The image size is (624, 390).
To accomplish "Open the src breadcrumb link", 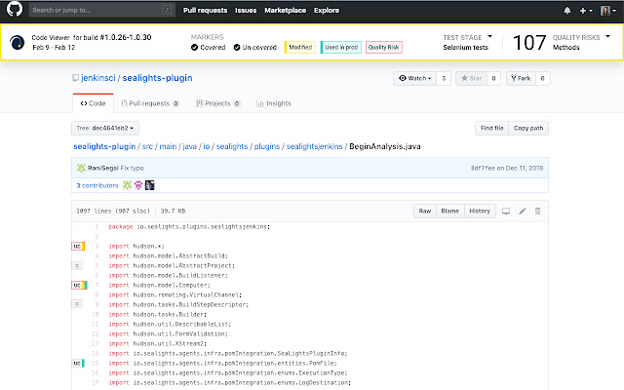I will pos(147,146).
